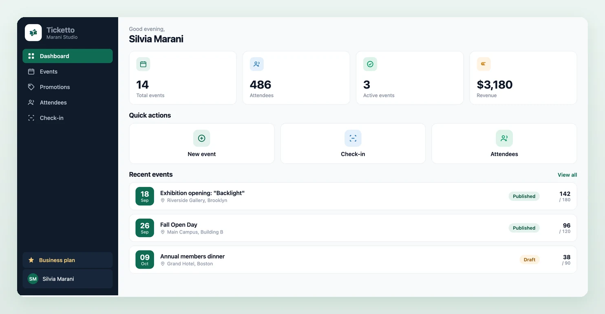Click the checkmark icon on Active events card
The image size is (605, 314).
point(370,64)
